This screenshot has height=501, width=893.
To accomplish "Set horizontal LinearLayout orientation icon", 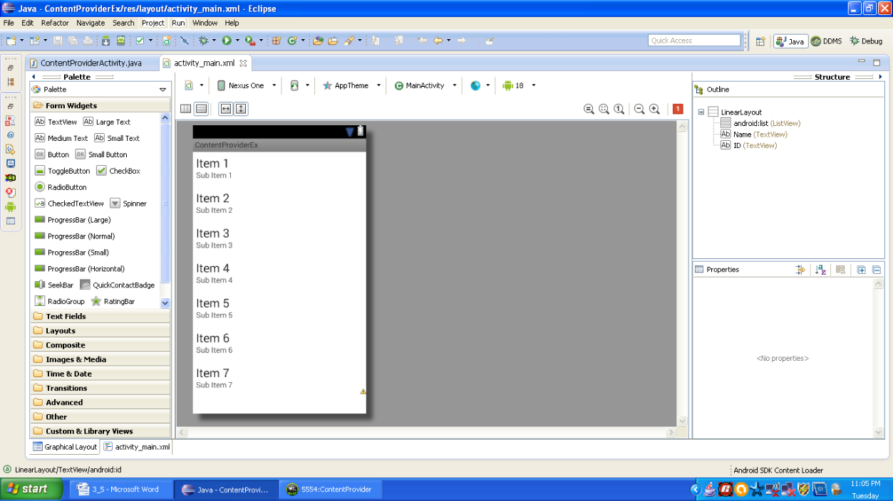I will [186, 109].
